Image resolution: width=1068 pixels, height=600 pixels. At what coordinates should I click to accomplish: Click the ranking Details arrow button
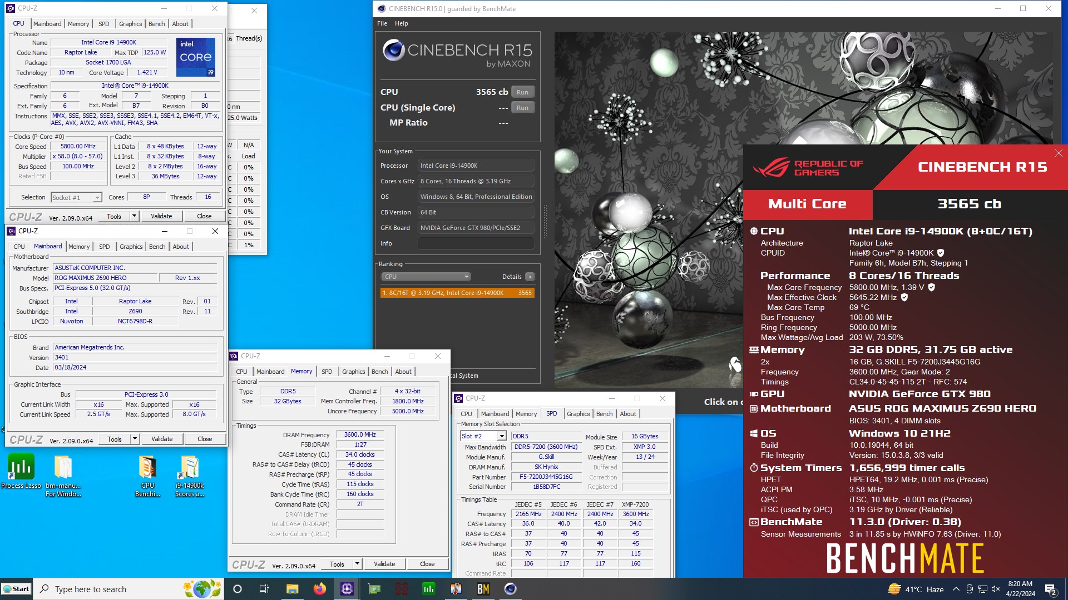tap(530, 277)
